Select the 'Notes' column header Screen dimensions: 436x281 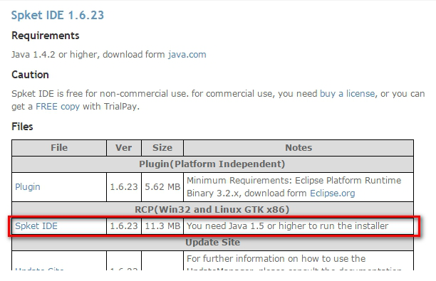click(299, 148)
